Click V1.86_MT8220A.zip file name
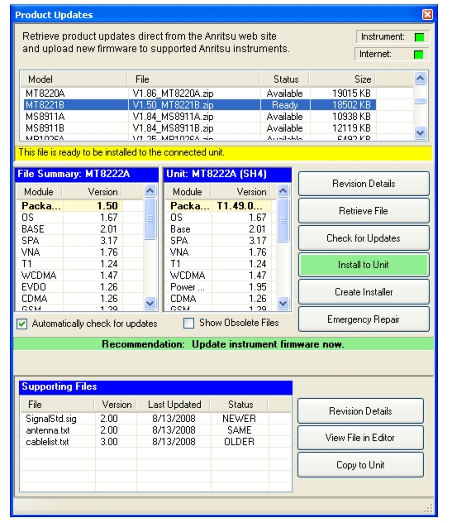This screenshot has height=523, width=452. coord(173,94)
